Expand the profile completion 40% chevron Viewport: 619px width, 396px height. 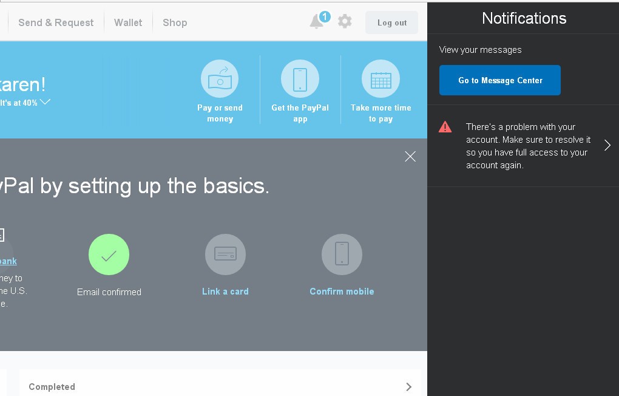coord(45,102)
